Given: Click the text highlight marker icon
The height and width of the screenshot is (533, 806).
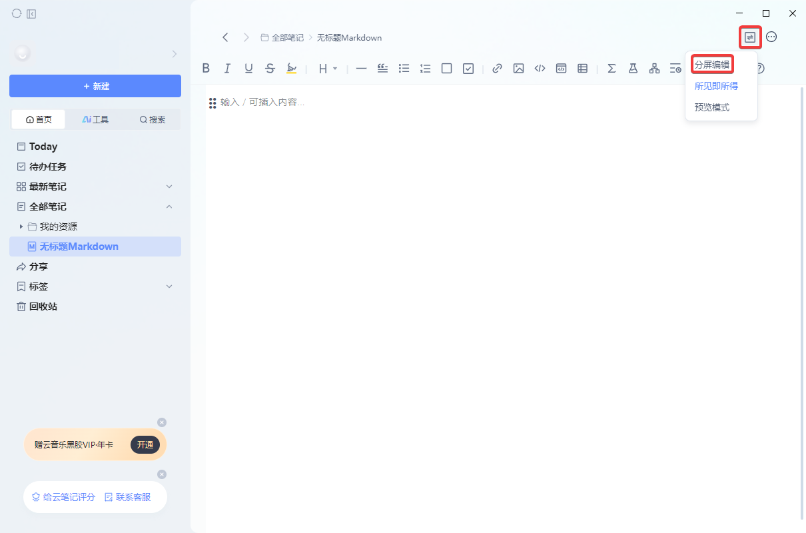Looking at the screenshot, I should [291, 68].
